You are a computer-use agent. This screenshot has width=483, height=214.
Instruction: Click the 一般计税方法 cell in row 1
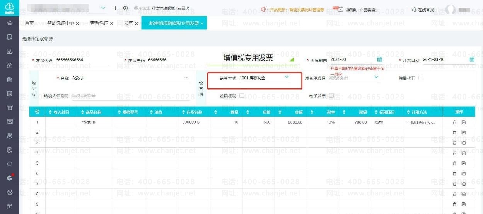coord(422,122)
